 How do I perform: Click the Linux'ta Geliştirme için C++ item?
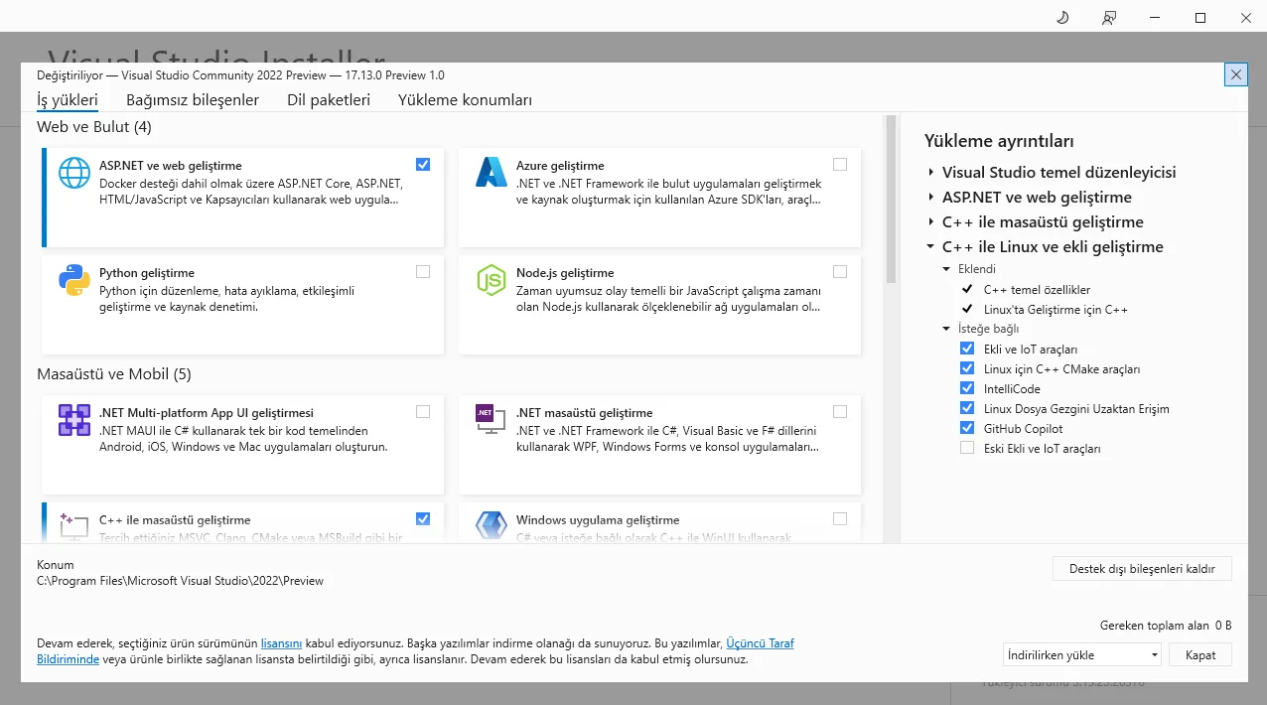coord(1056,310)
